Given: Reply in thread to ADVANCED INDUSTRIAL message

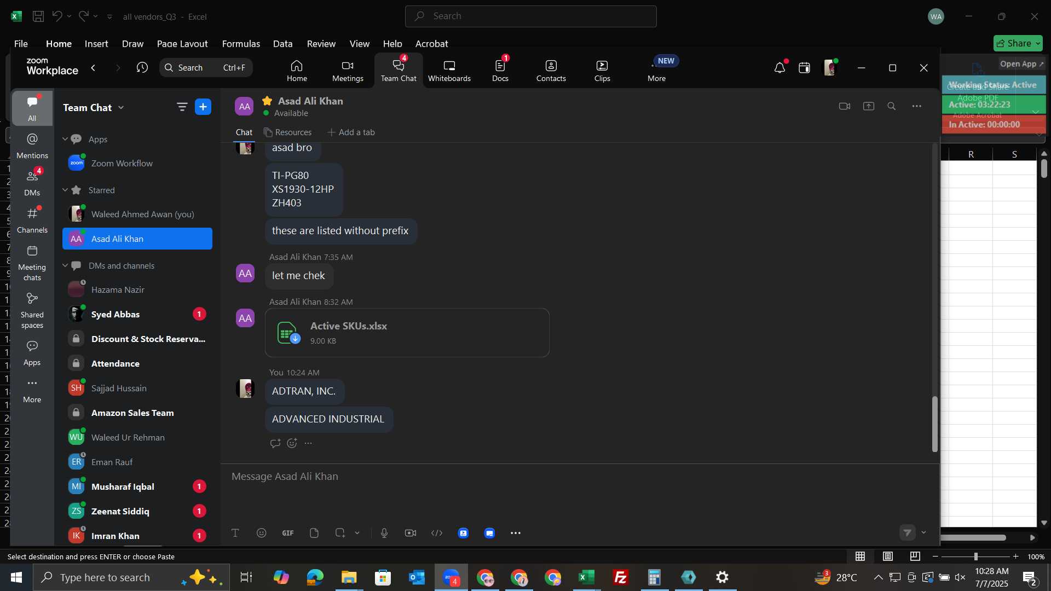Looking at the screenshot, I should coord(275,443).
